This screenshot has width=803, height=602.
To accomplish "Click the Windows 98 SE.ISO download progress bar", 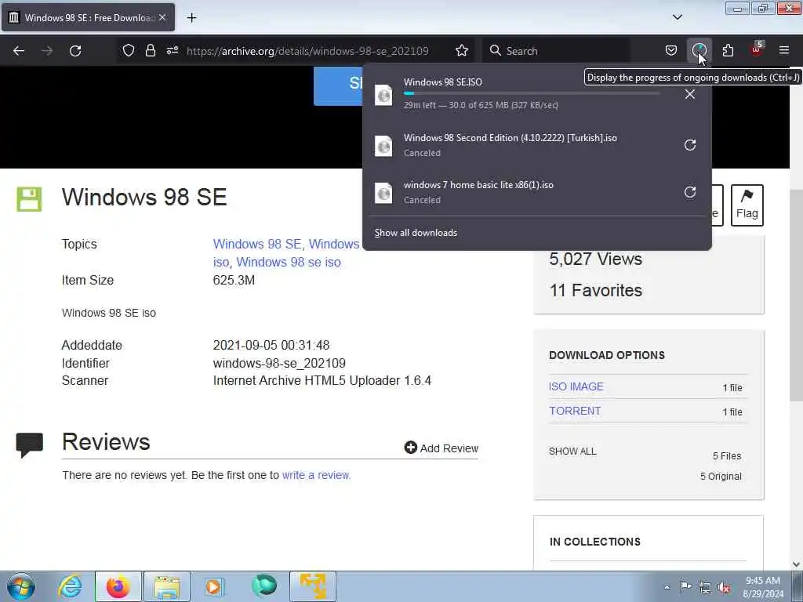I will [532, 94].
